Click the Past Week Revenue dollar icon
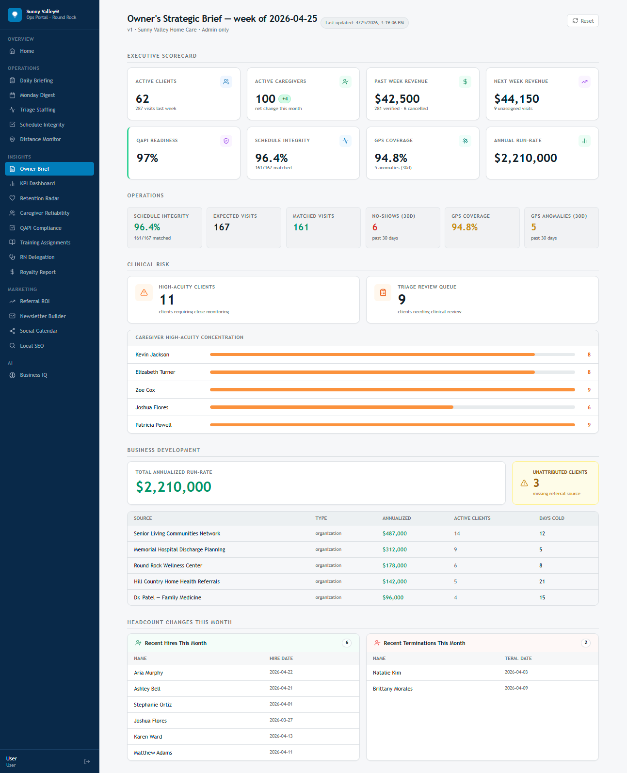The height and width of the screenshot is (773, 627). point(465,82)
